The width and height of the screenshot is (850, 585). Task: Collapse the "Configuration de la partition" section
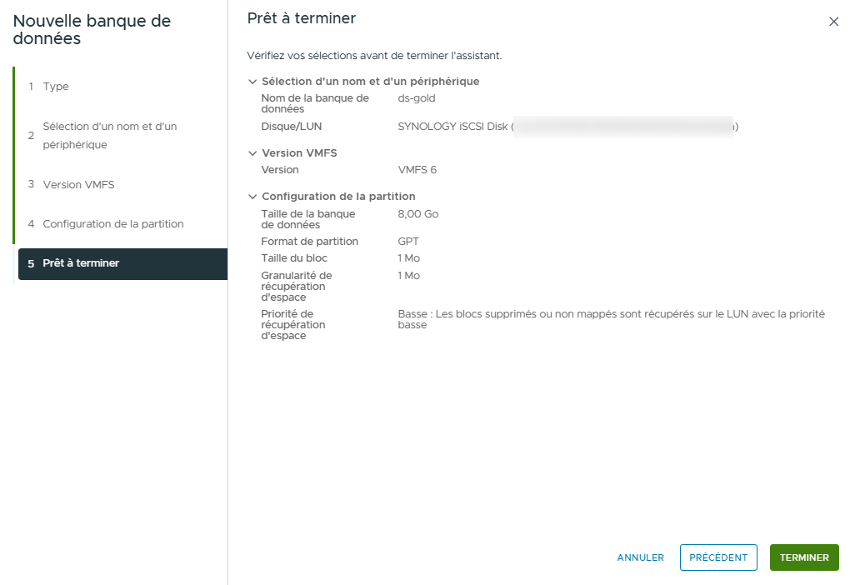tap(252, 196)
